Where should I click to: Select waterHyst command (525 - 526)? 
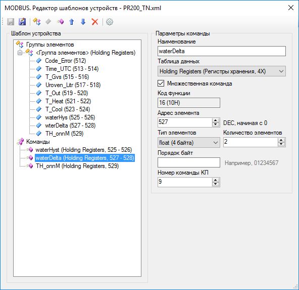click(84, 150)
